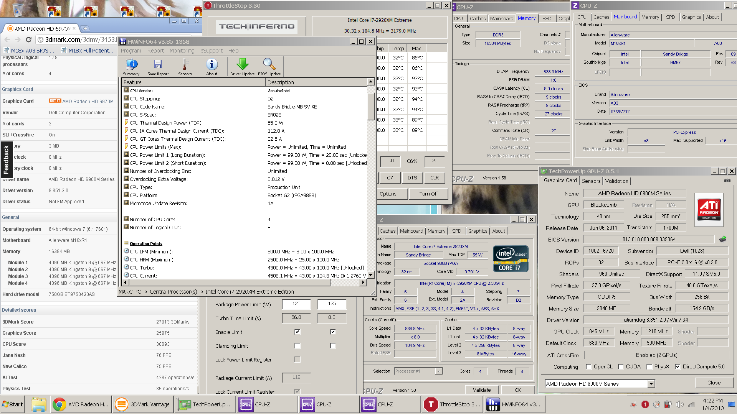The width and height of the screenshot is (737, 414).
Task: Open the Start menu
Action: coord(12,404)
